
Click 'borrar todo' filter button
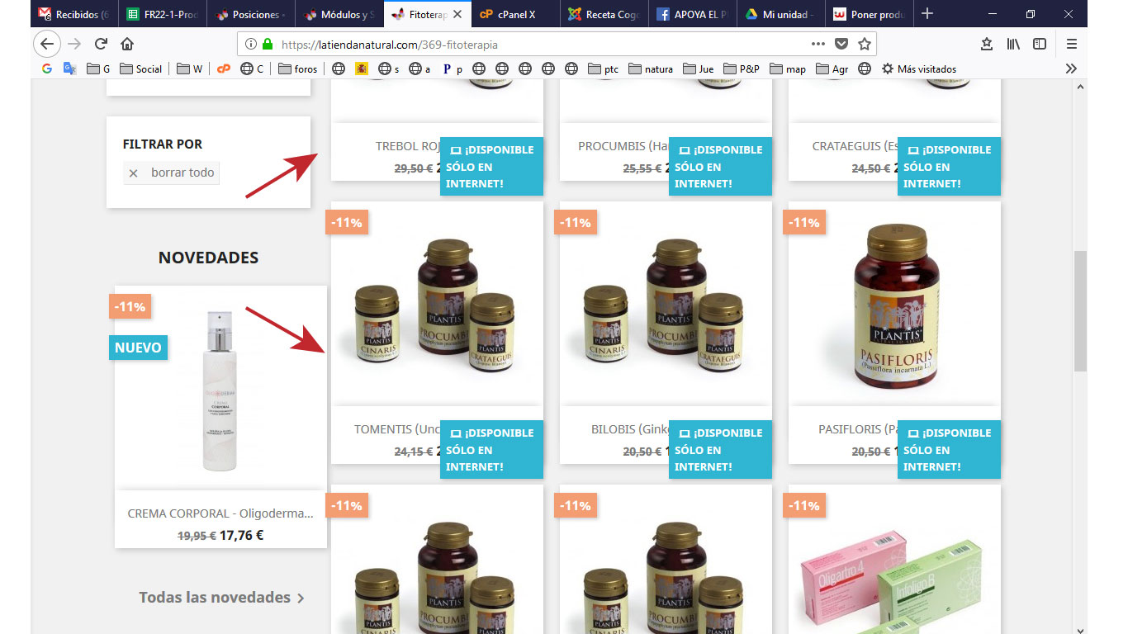click(172, 173)
